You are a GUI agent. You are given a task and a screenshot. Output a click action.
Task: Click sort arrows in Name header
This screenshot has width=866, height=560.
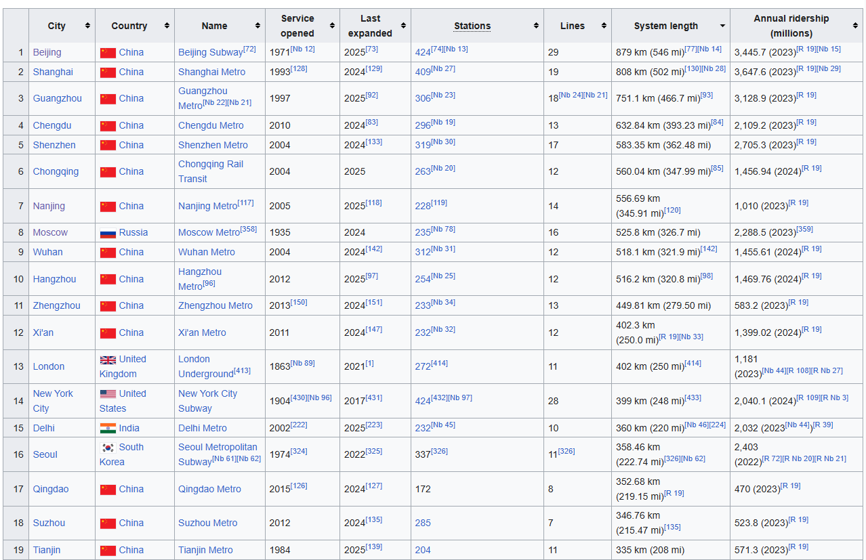coord(257,26)
